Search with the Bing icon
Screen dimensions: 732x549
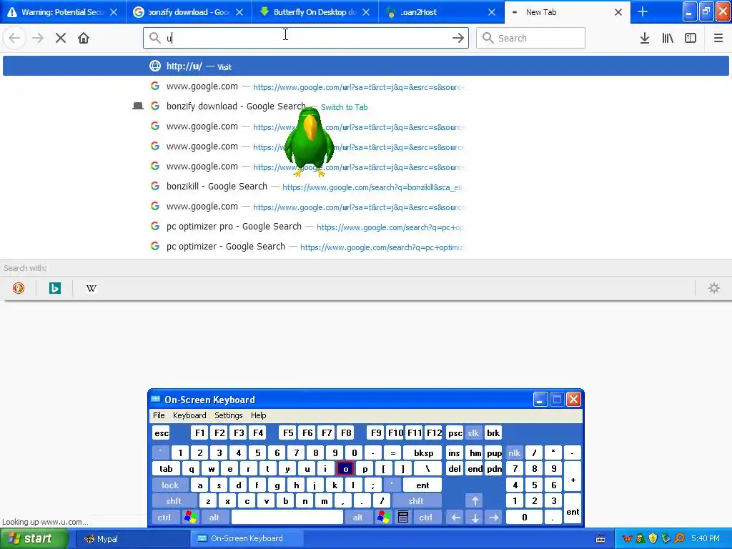pyautogui.click(x=55, y=288)
